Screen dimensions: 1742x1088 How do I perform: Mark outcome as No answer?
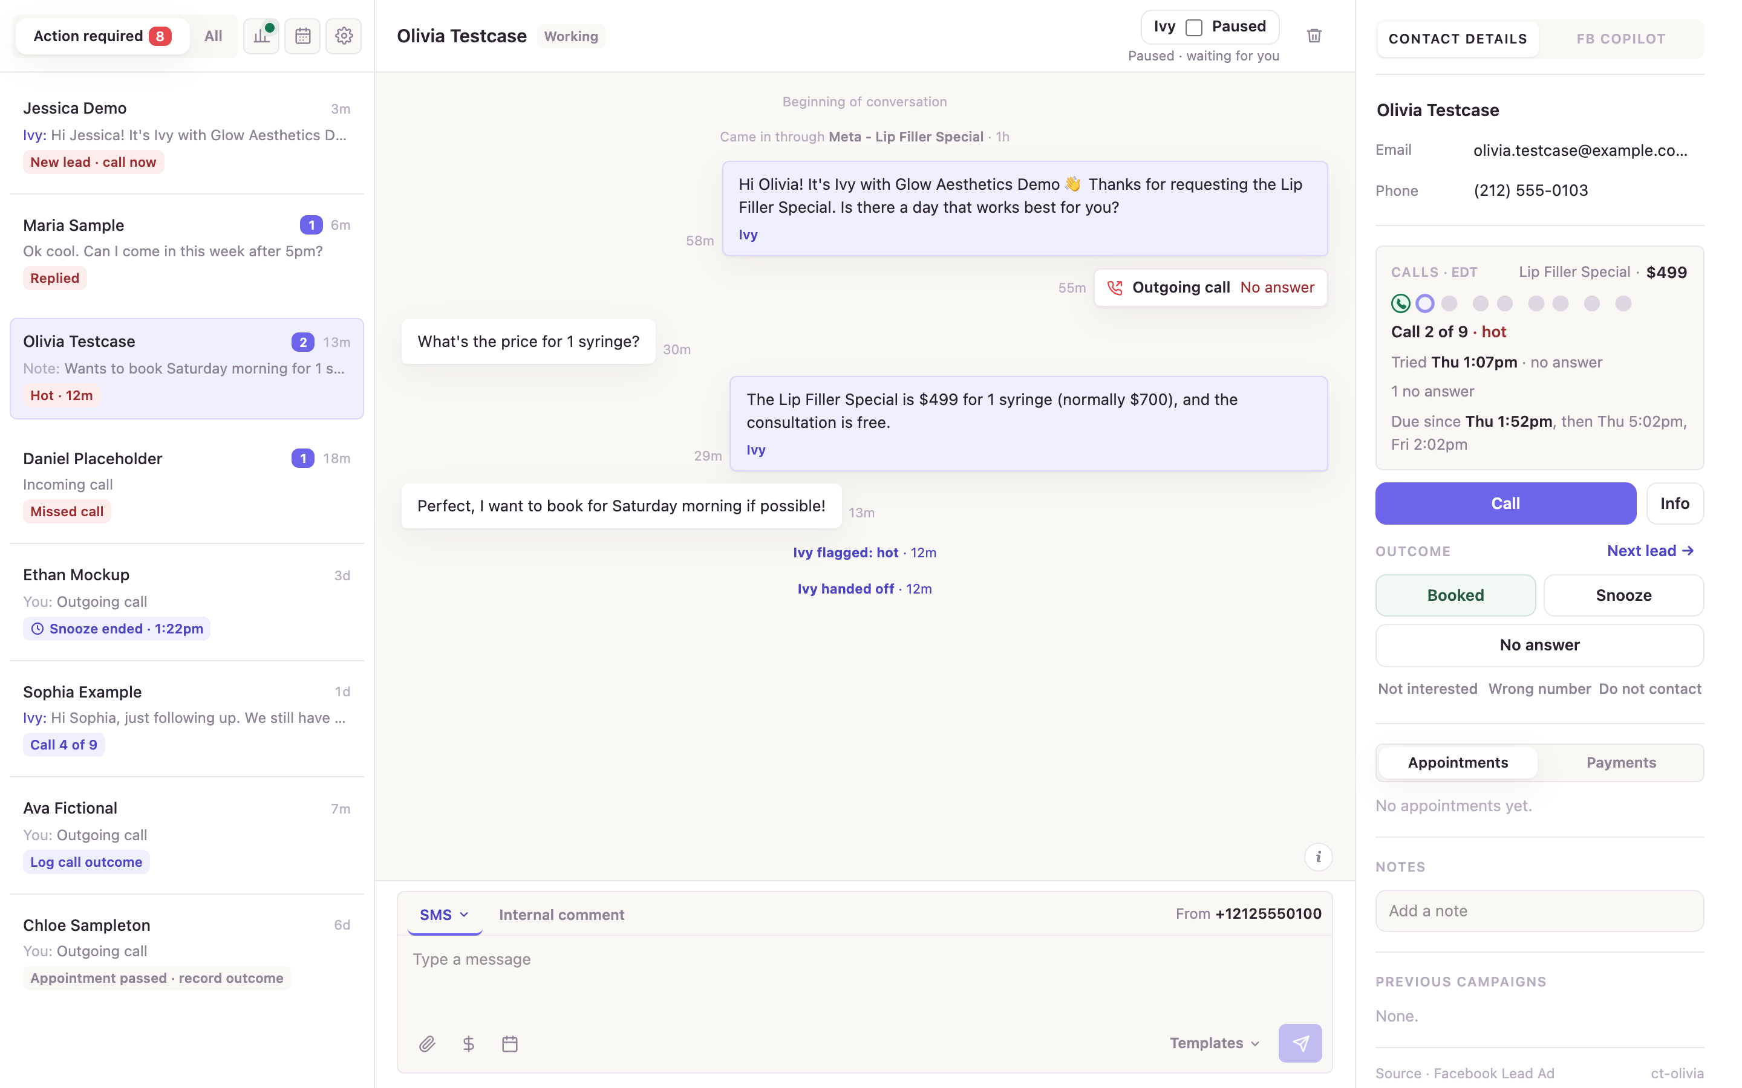(1540, 646)
